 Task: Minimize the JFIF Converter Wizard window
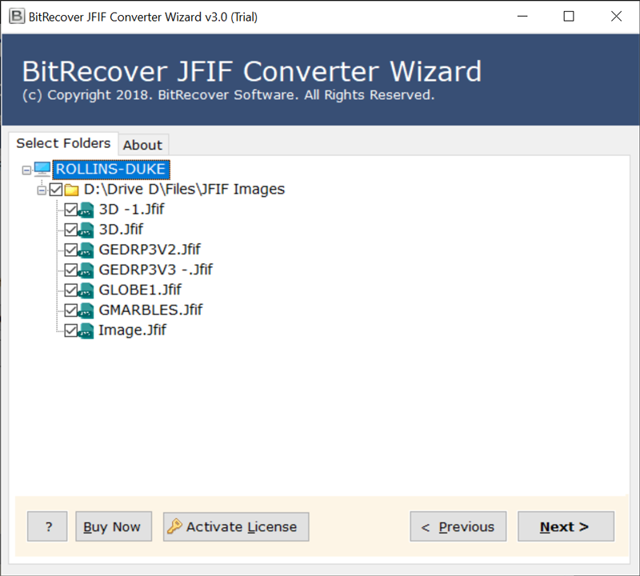(522, 16)
